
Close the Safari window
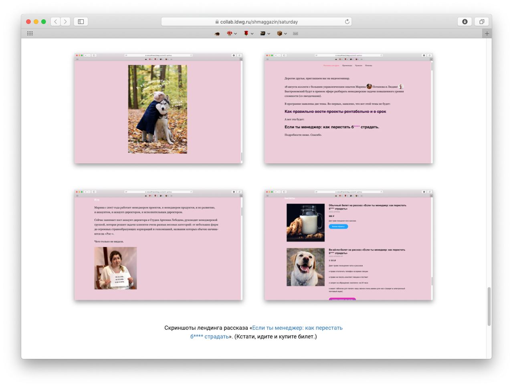coord(28,22)
